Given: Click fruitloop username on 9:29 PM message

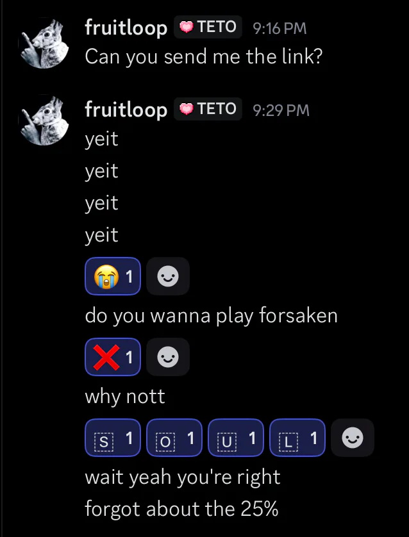Looking at the screenshot, I should [x=126, y=110].
